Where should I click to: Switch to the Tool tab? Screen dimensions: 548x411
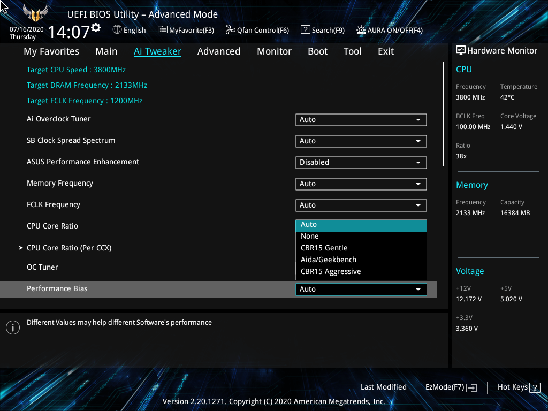[x=352, y=51]
